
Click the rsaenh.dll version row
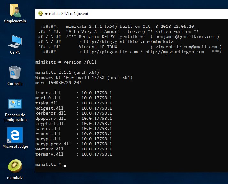(74, 134)
